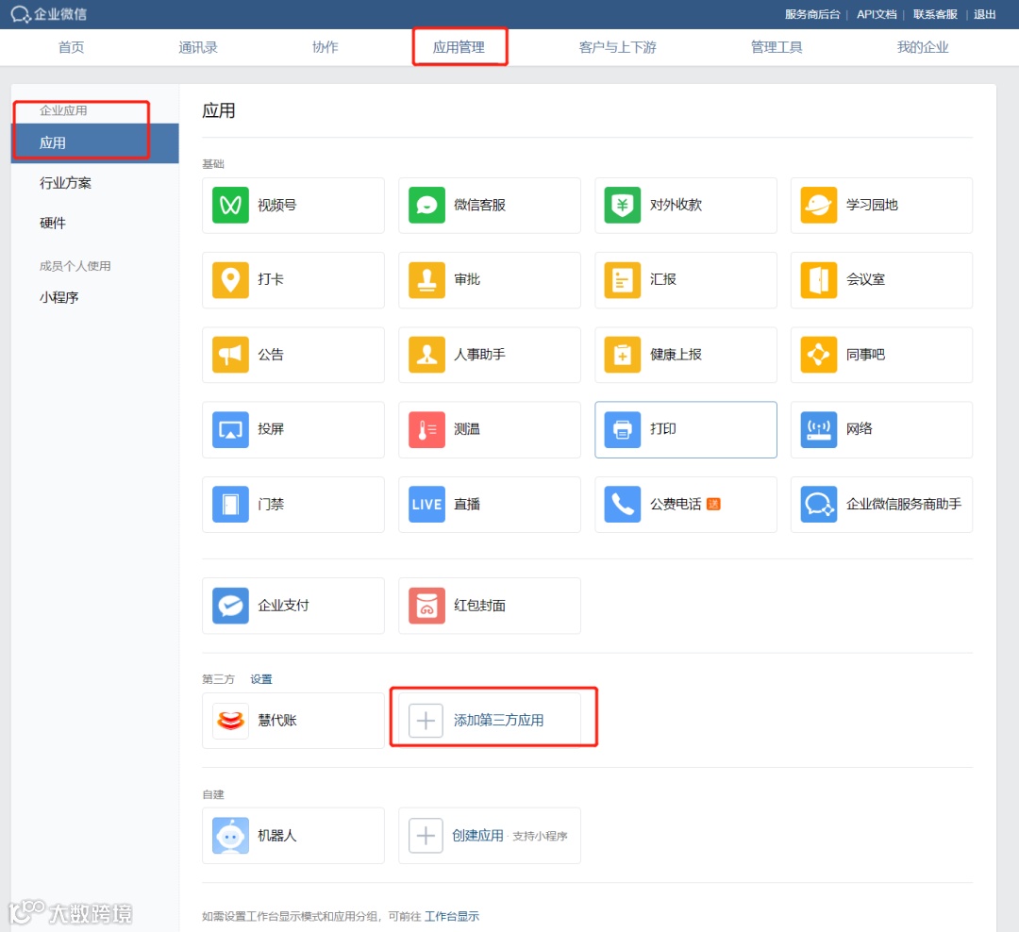The height and width of the screenshot is (932, 1019).
Task: Click the 支持小程序 hint text
Action: click(x=540, y=837)
